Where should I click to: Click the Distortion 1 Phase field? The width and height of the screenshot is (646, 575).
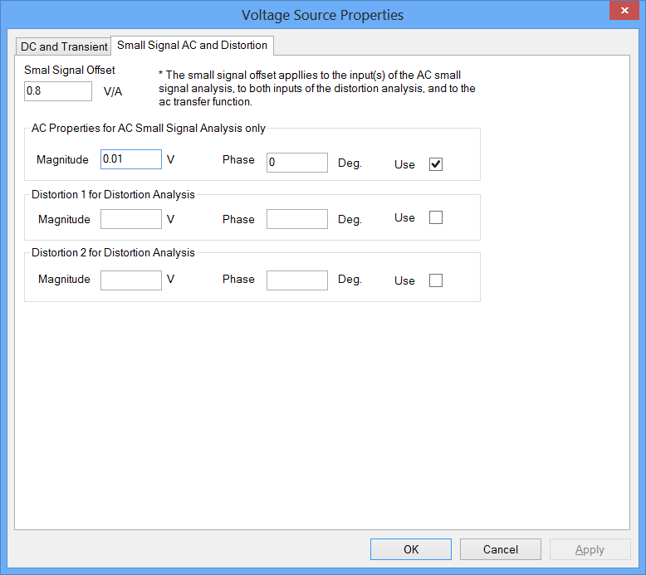[x=297, y=219]
